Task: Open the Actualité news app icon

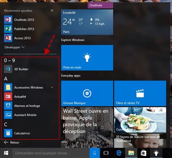Action: click(8, 96)
